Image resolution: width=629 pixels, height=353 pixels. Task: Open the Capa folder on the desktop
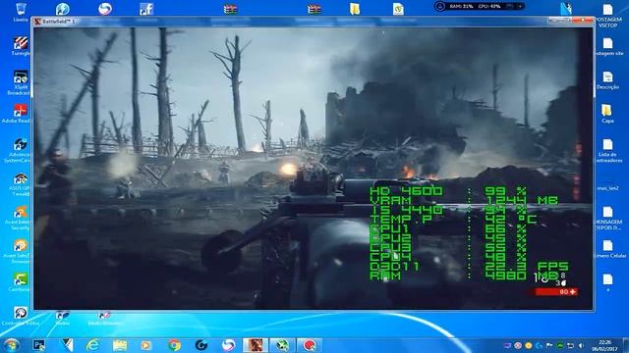(x=607, y=114)
